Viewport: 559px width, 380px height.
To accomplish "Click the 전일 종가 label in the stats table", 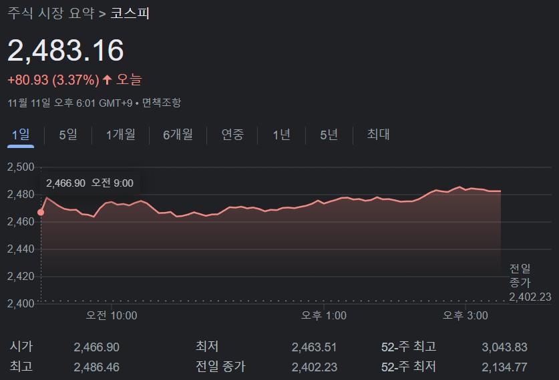I will click(x=220, y=367).
